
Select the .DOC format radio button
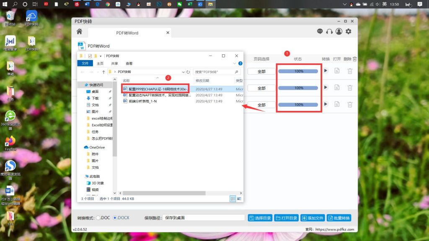coord(98,218)
